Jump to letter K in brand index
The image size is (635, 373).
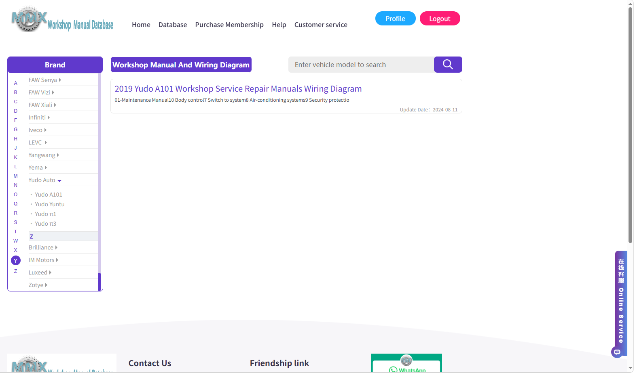[x=16, y=157]
